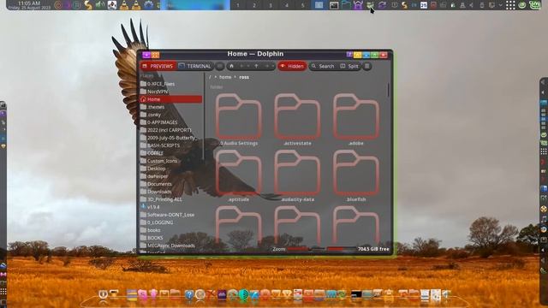Go up one directory with the up arrow
The image size is (548, 308).
tap(256, 66)
